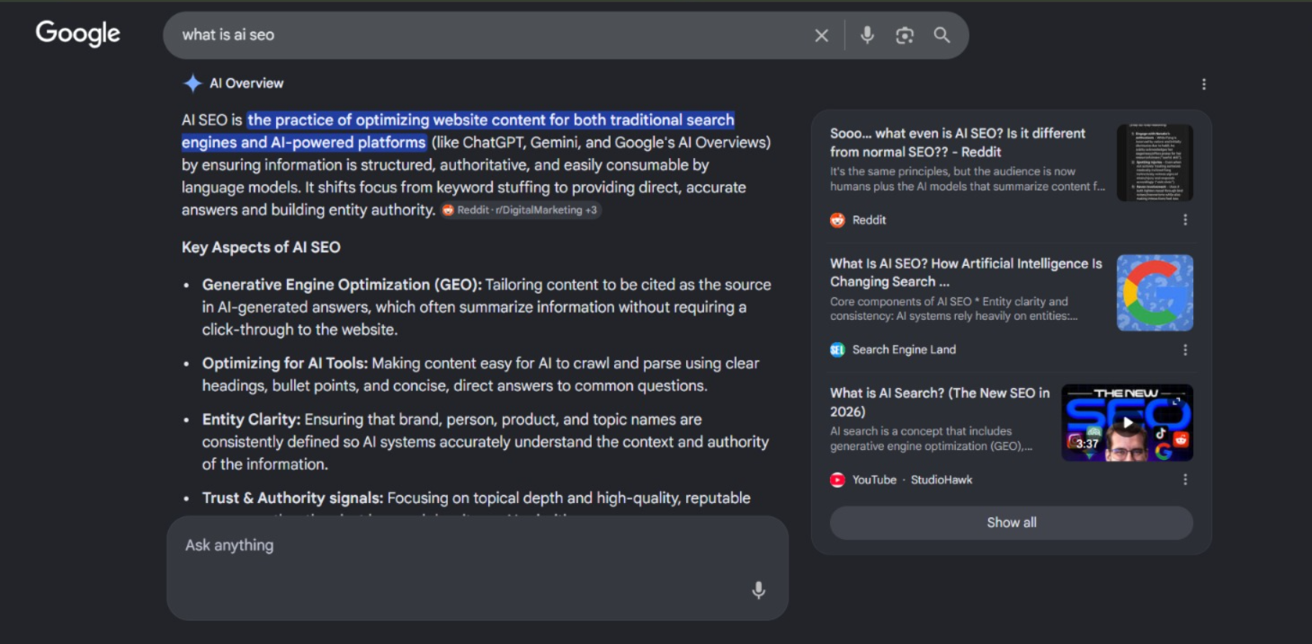1312x644 pixels.
Task: Play The New SEO video thumbnail
Action: [x=1127, y=423]
